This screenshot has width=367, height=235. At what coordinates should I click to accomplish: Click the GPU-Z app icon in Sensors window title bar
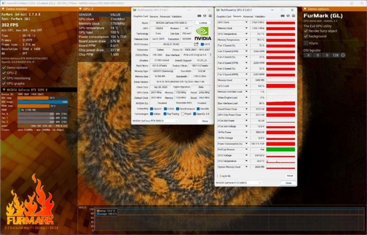pos(218,10)
